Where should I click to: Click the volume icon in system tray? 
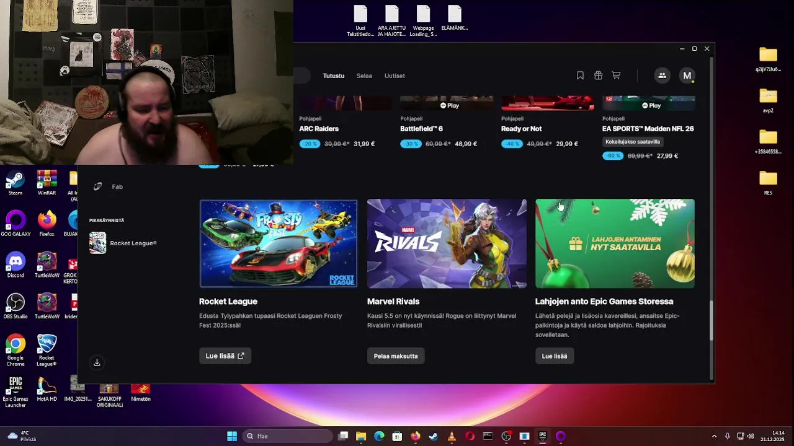[751, 436]
